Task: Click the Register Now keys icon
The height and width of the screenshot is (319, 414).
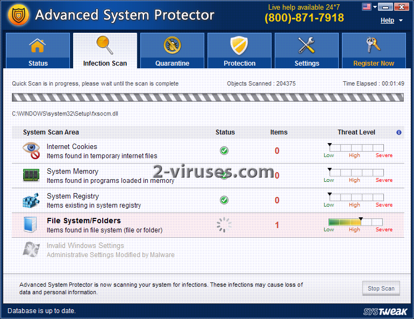Action: (373, 45)
